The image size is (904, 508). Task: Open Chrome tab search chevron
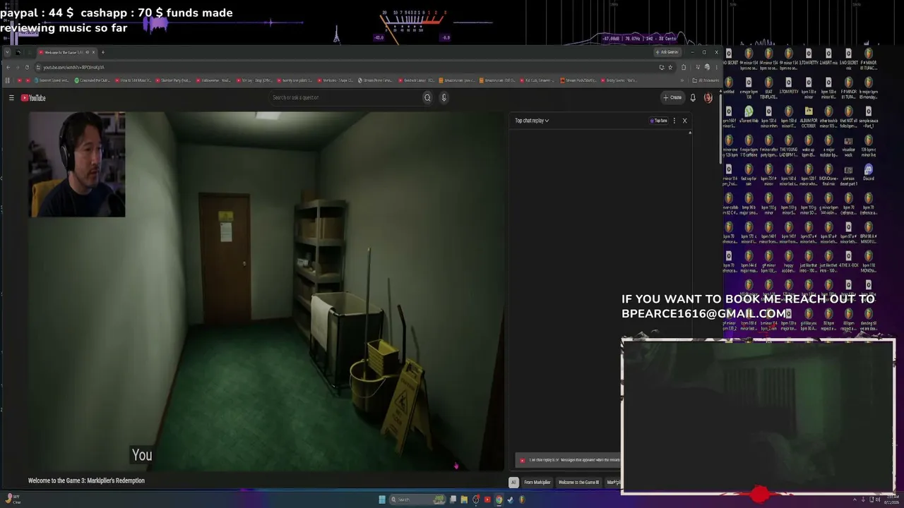(8, 52)
